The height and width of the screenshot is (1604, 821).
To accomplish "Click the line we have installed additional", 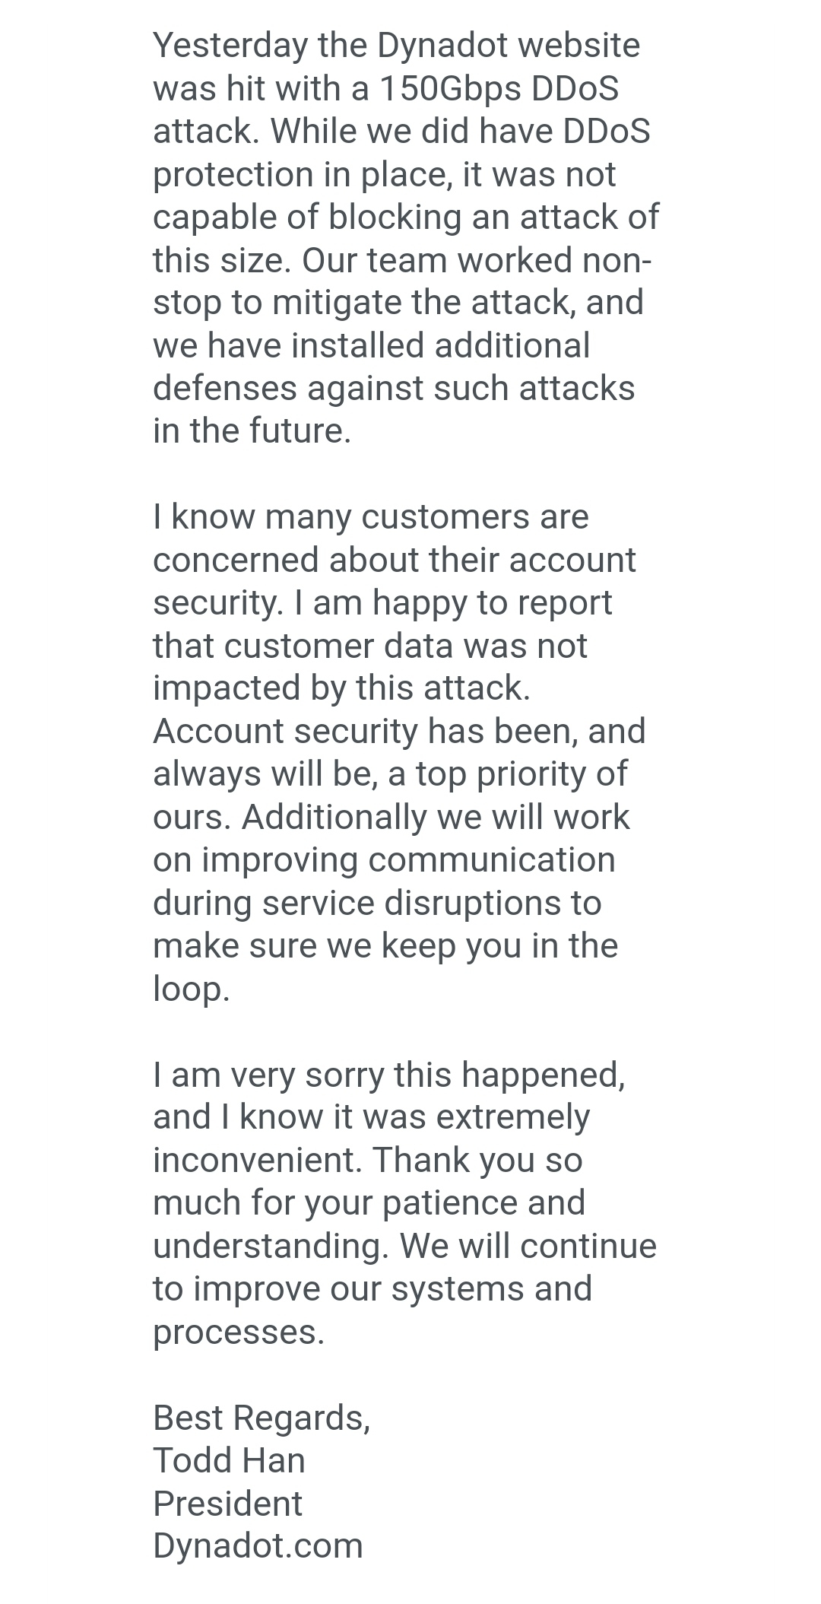I will 371,345.
